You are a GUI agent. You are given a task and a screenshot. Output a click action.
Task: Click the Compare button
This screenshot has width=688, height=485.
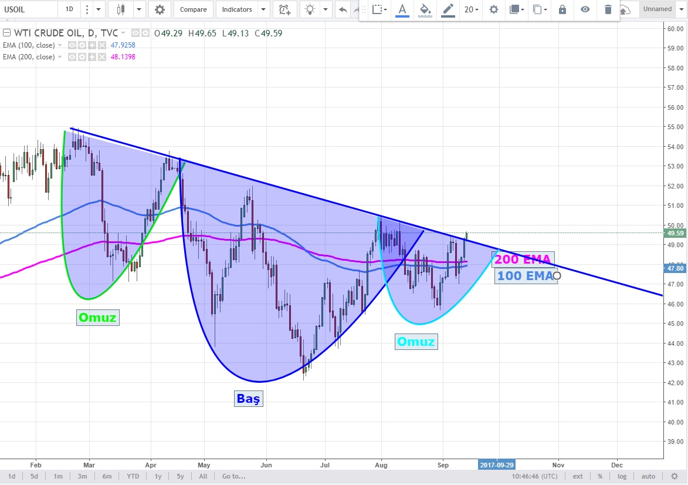pyautogui.click(x=193, y=9)
